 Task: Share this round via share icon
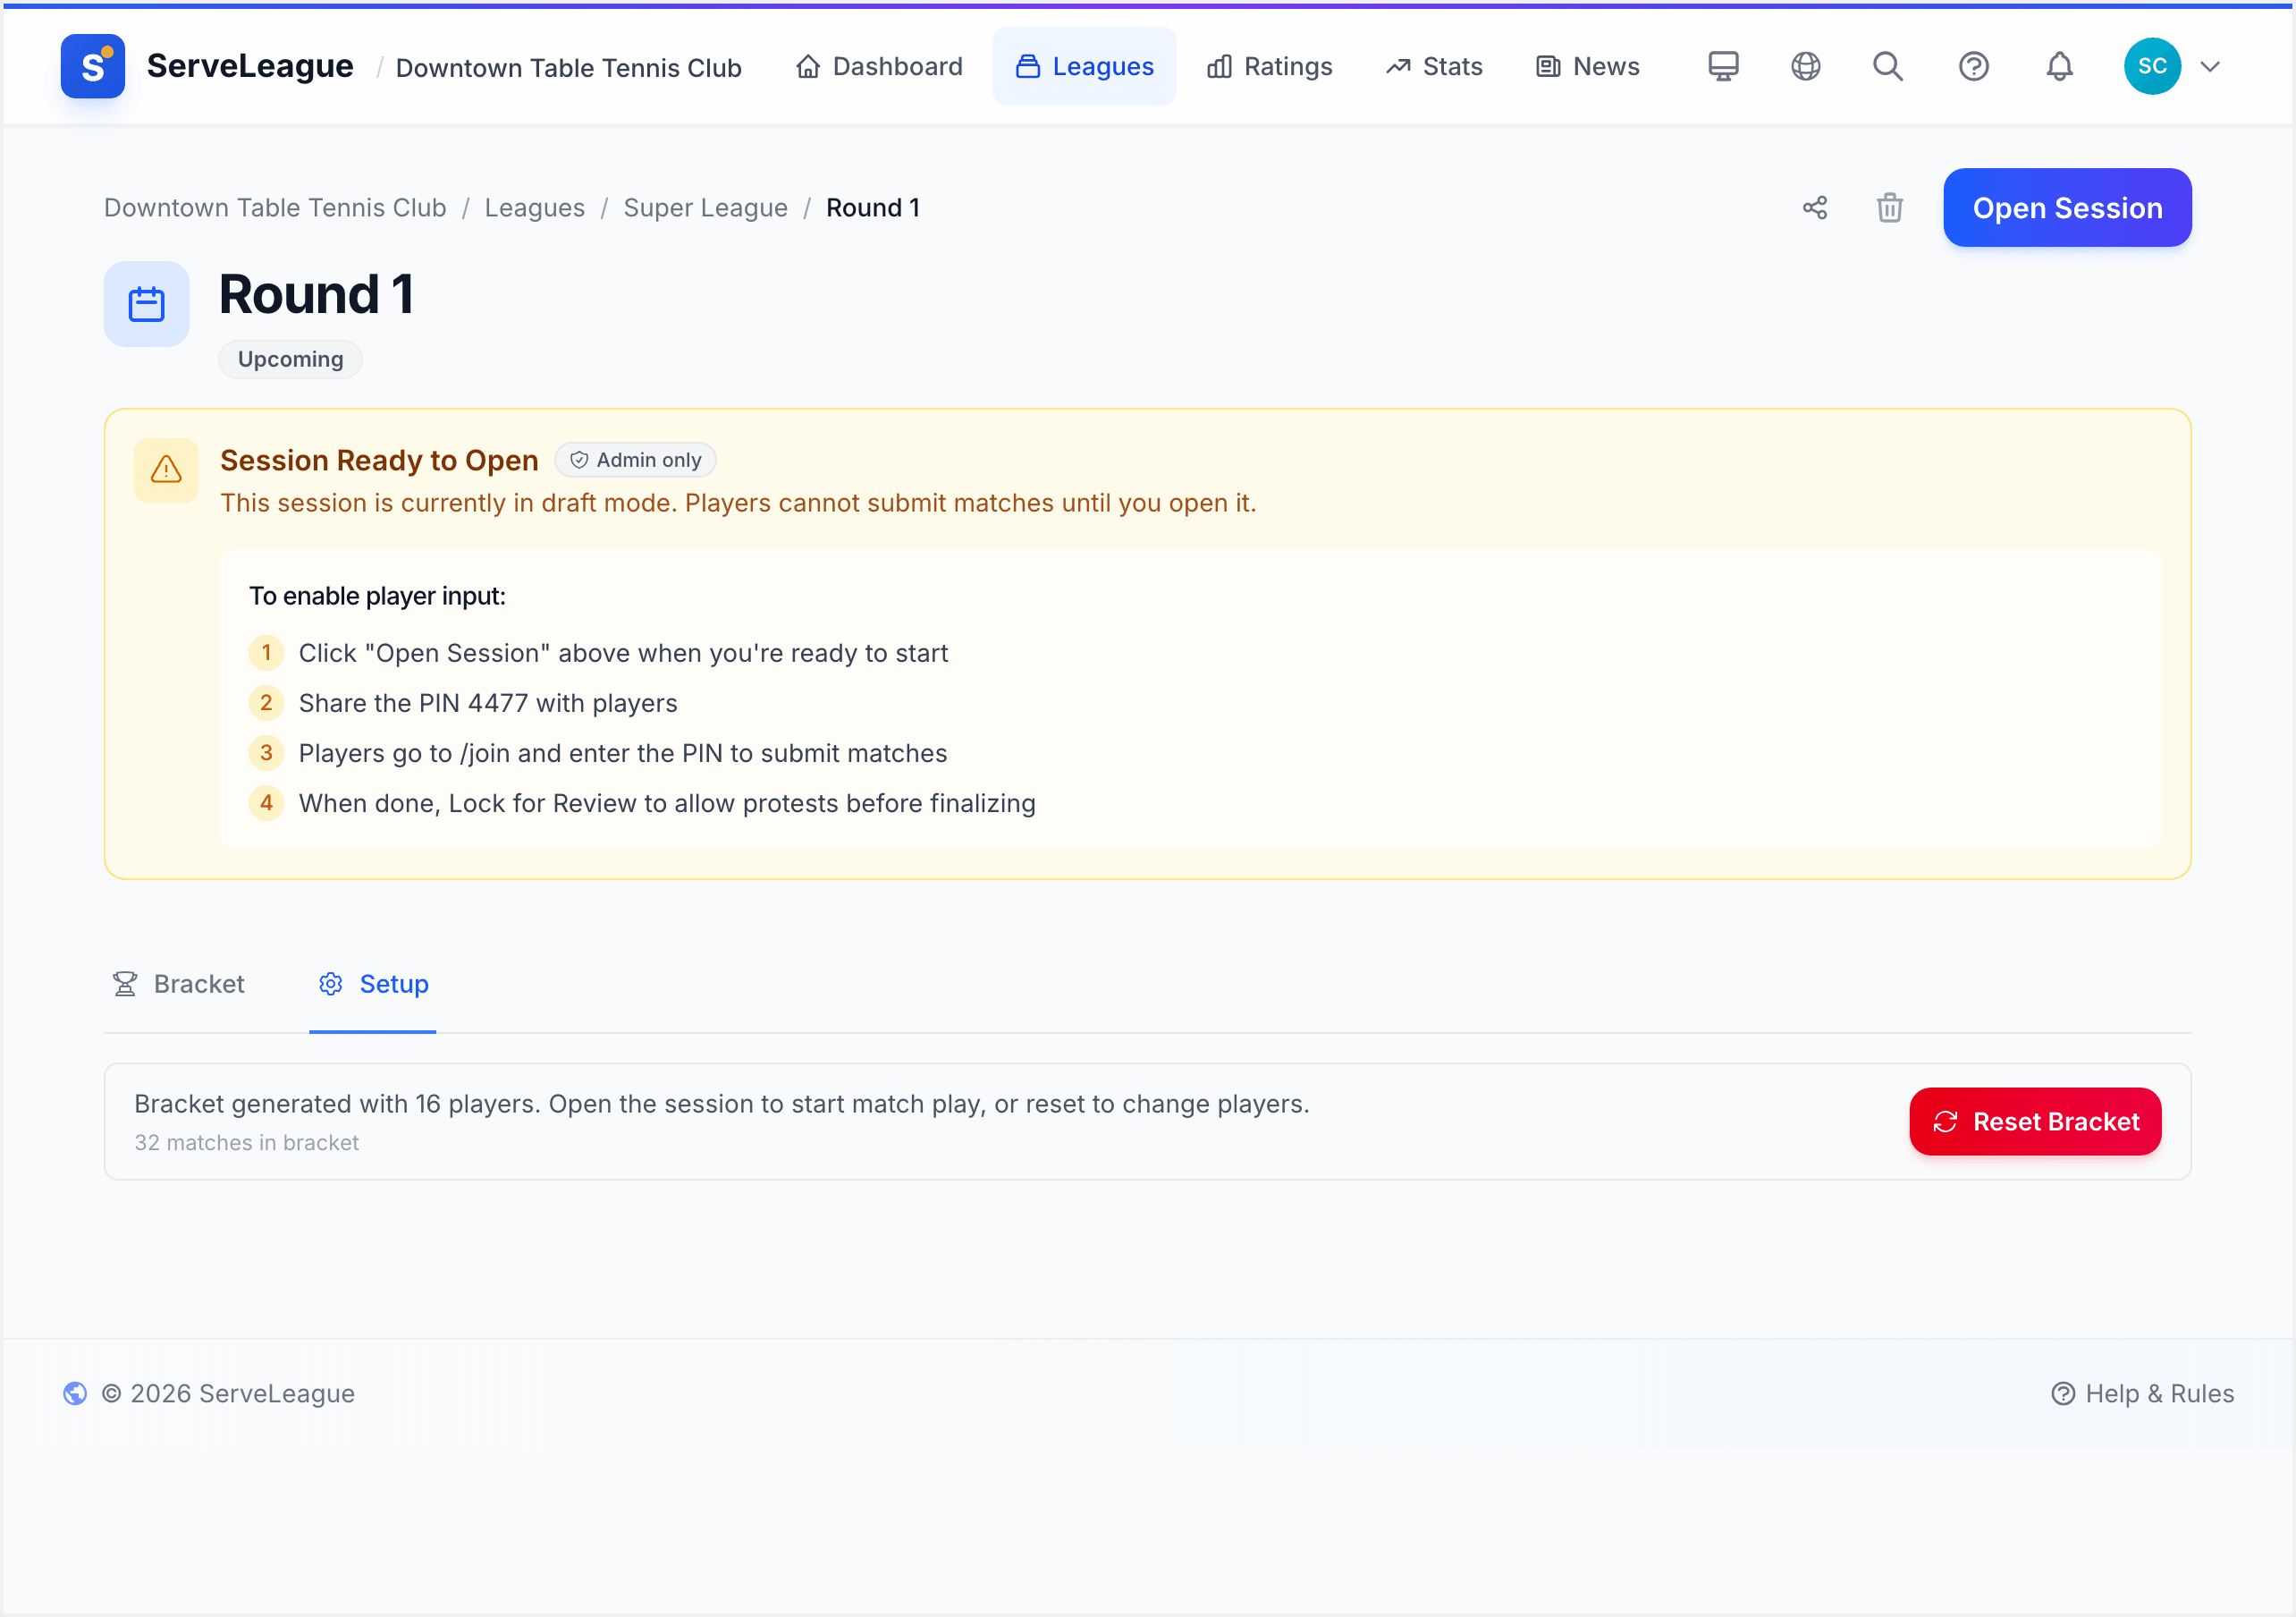(x=1815, y=207)
